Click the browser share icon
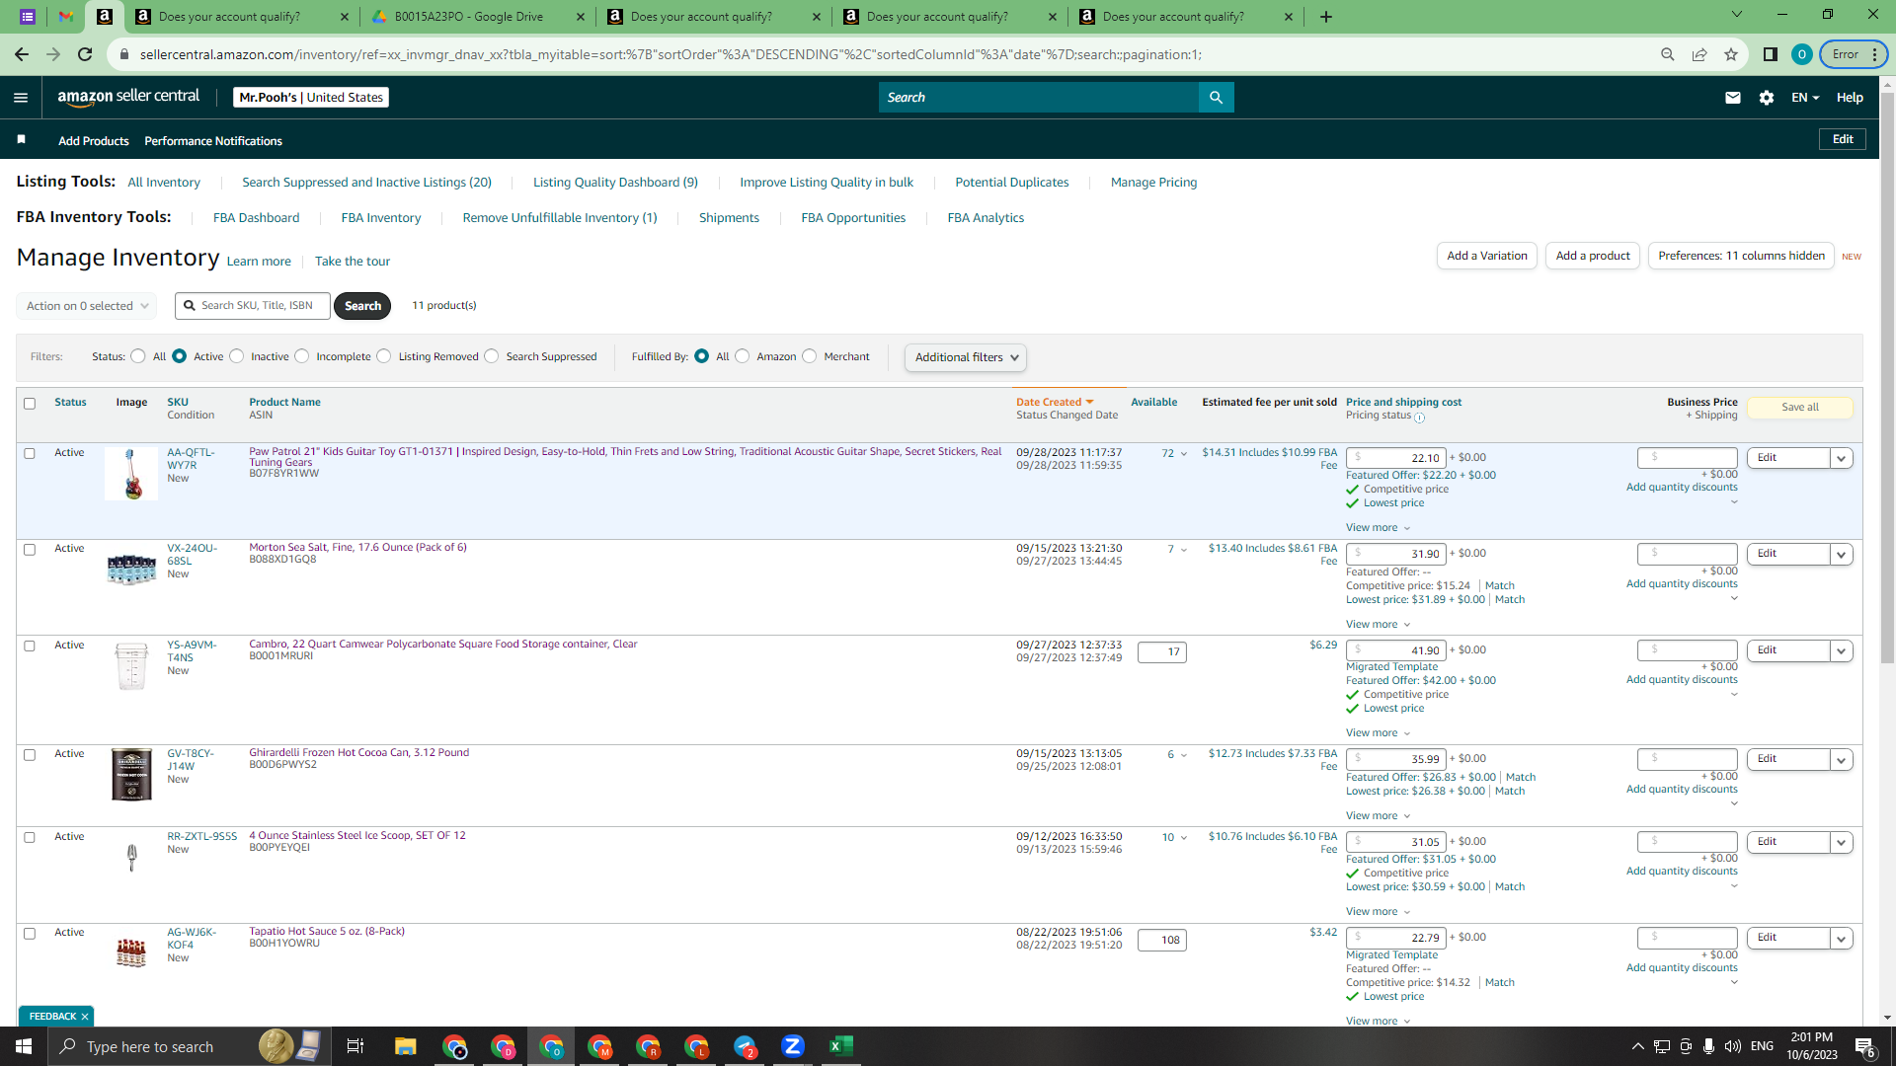Viewport: 1896px width, 1066px height. coord(1699,54)
